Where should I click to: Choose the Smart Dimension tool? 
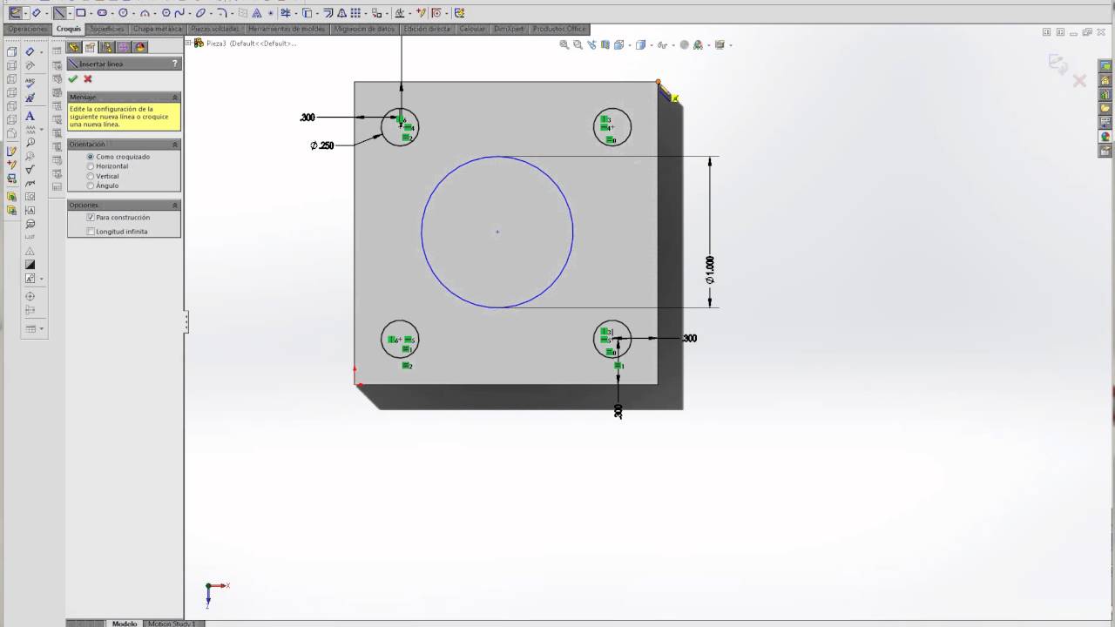(36, 13)
